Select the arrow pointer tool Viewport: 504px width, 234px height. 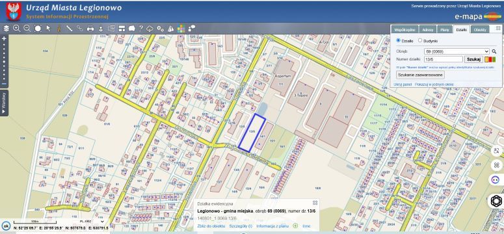coord(49,29)
